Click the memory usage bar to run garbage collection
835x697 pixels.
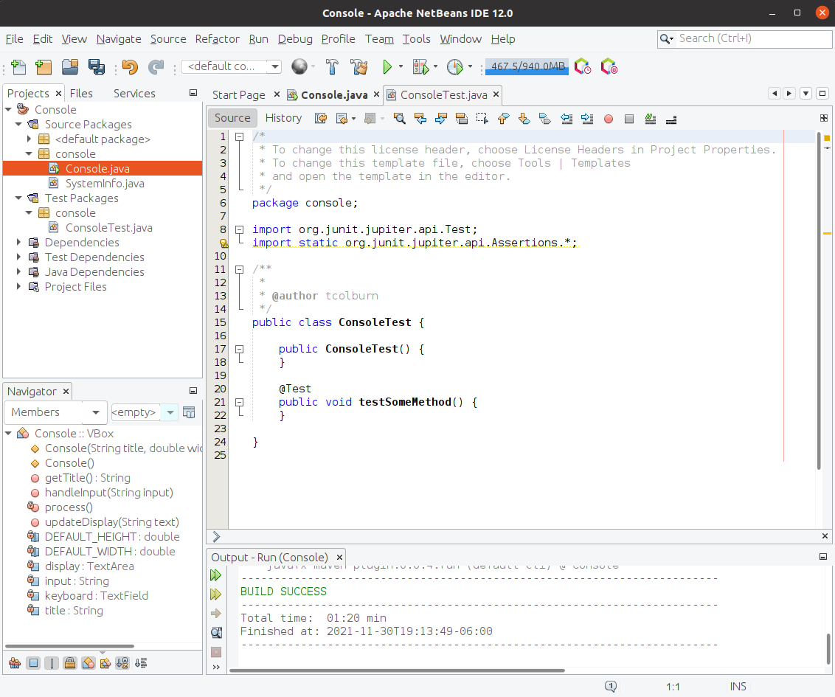click(527, 67)
